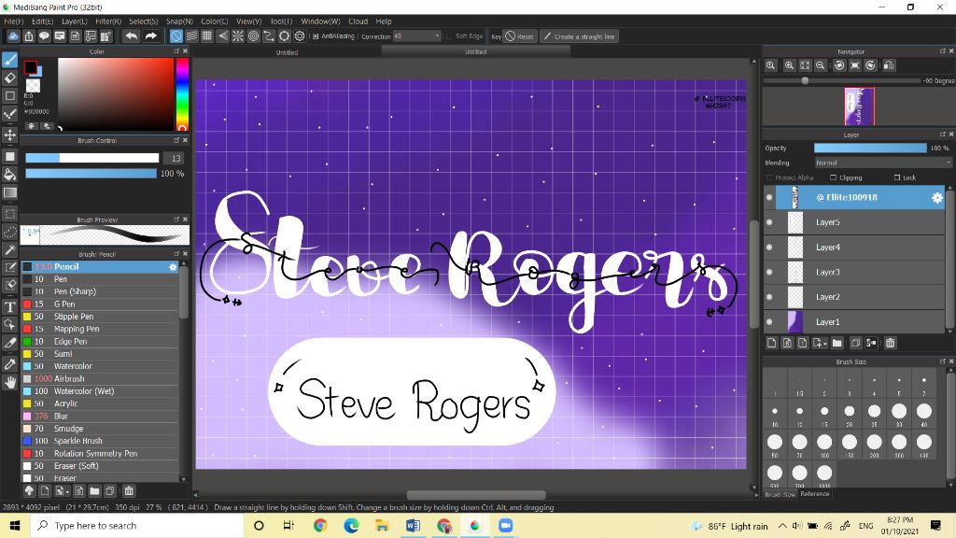This screenshot has width=956, height=538.
Task: Click the Windows search box
Action: pos(137,526)
